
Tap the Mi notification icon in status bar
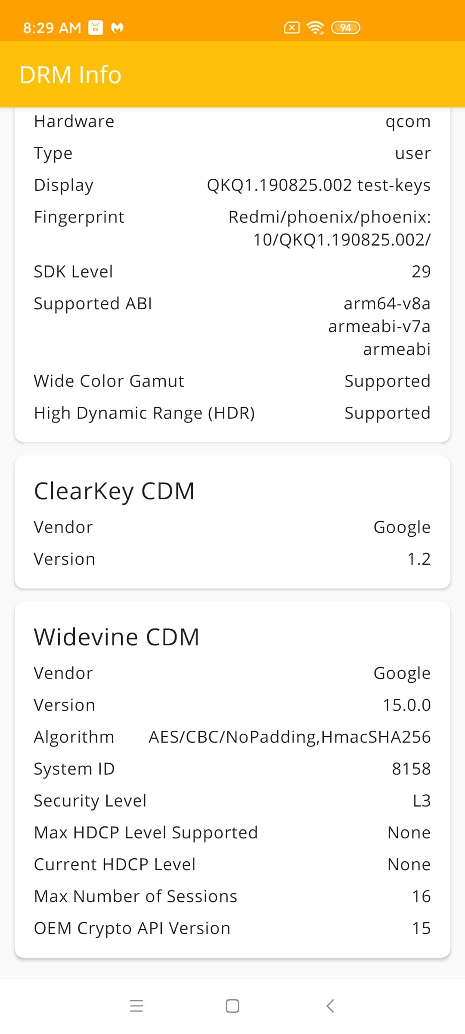pos(96,28)
